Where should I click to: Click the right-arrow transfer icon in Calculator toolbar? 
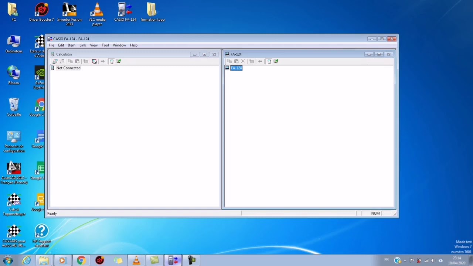pos(102,61)
